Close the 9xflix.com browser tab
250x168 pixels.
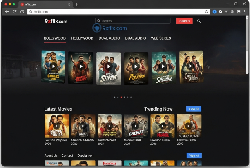[x=69, y=4]
